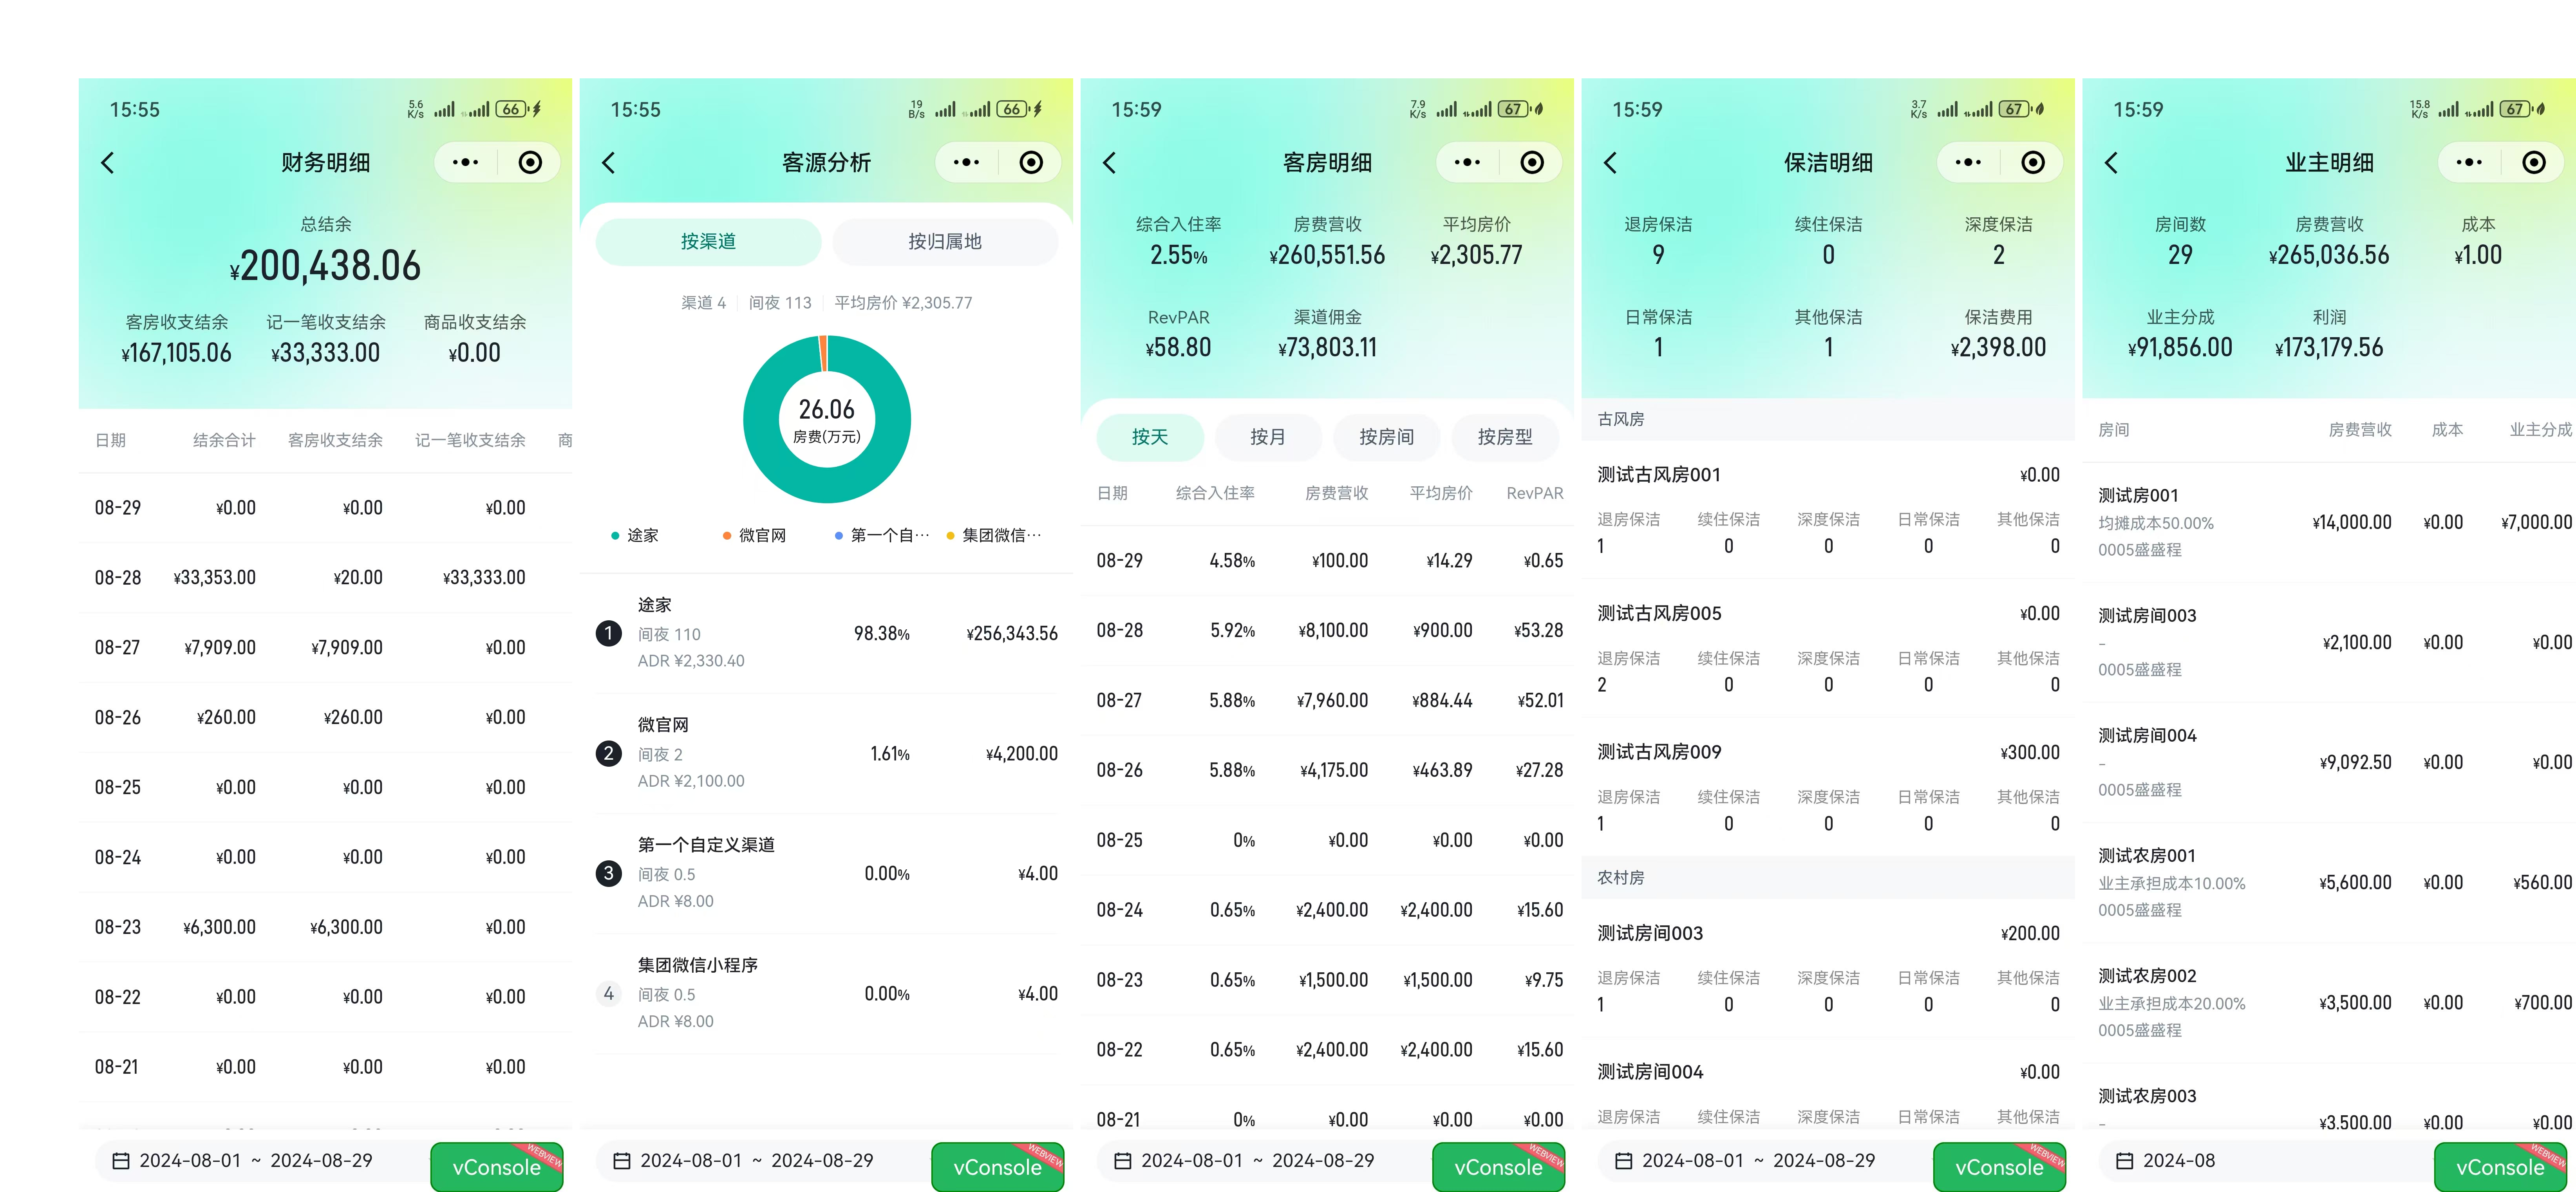This screenshot has width=2576, height=1192.
Task: Open more options menu on 业主明细
Action: [2469, 162]
